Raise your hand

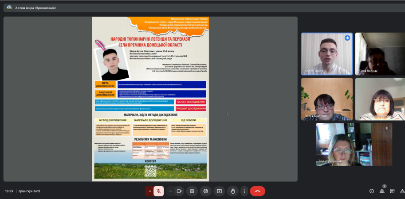(232, 191)
